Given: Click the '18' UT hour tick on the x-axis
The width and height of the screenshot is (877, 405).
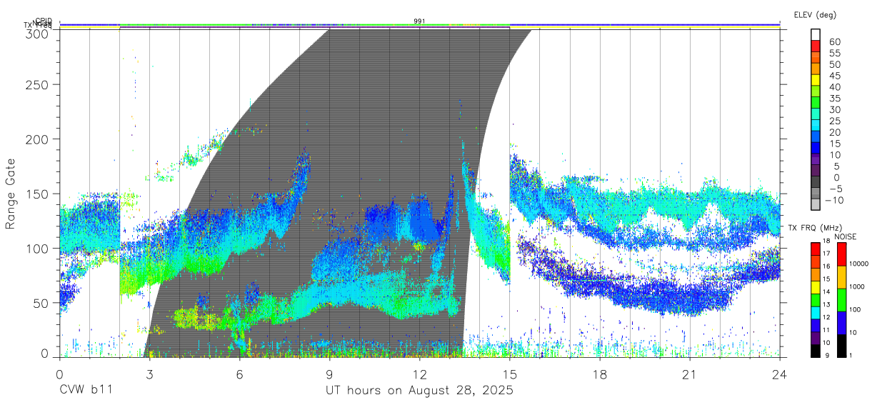Looking at the screenshot, I should [599, 374].
